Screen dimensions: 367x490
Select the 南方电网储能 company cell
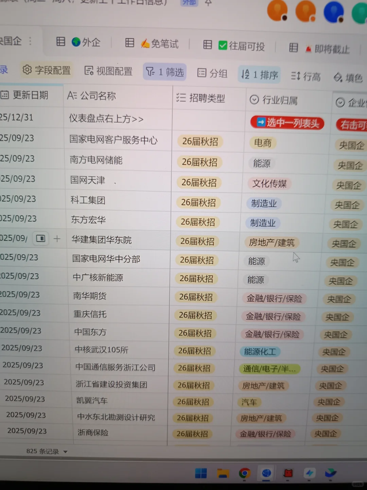click(118, 160)
